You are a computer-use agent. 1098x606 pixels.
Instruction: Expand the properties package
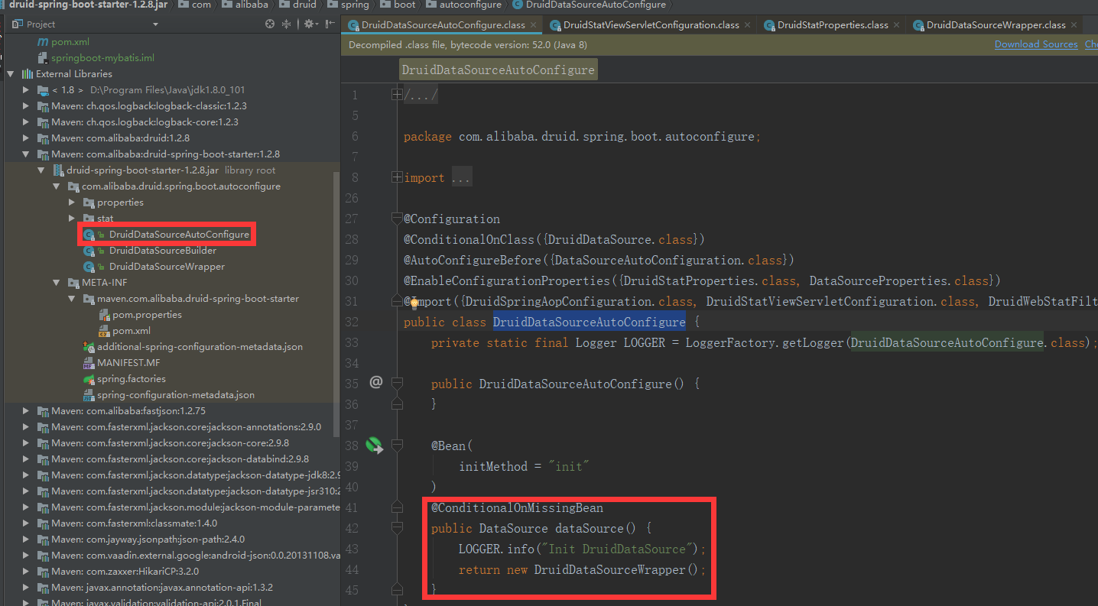click(x=72, y=203)
